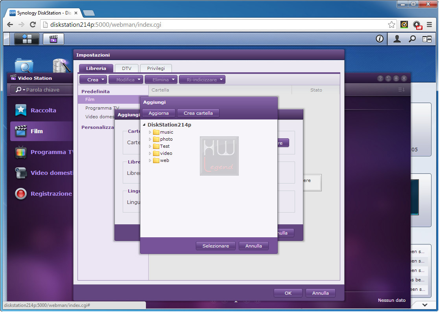Expand the Test folder
The height and width of the screenshot is (312, 439).
[x=150, y=146]
